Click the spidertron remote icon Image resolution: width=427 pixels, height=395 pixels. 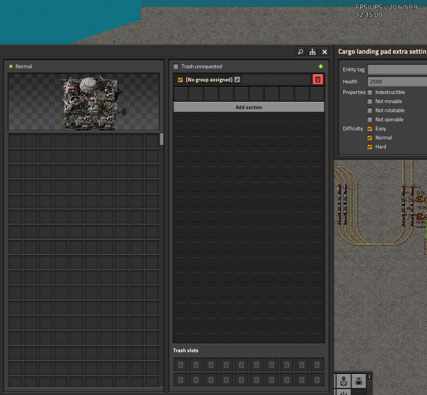pos(359,381)
